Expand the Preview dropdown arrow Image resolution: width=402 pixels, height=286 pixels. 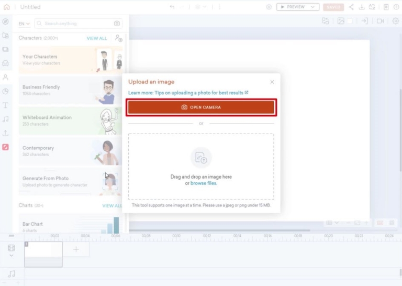pyautogui.click(x=313, y=7)
